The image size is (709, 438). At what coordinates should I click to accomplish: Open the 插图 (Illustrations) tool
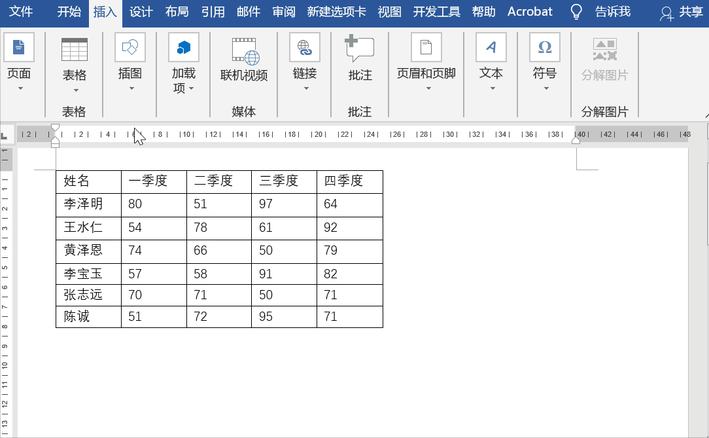130,47
